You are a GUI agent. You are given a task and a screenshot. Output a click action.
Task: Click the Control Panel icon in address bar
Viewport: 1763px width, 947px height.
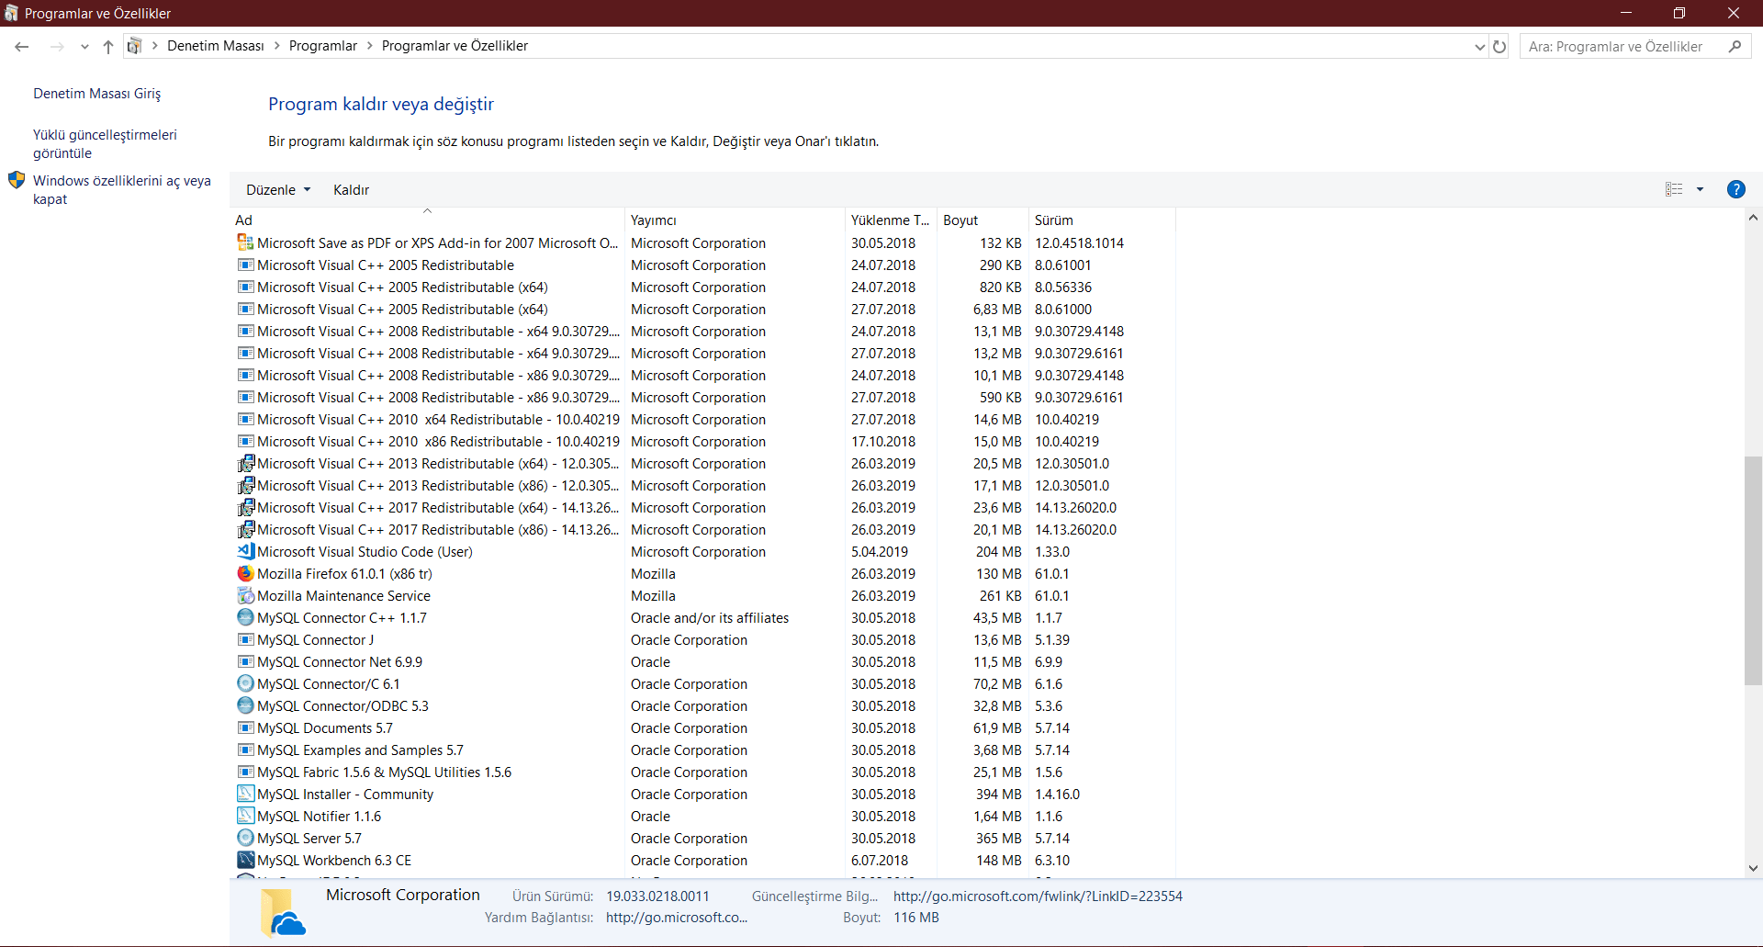(x=135, y=46)
